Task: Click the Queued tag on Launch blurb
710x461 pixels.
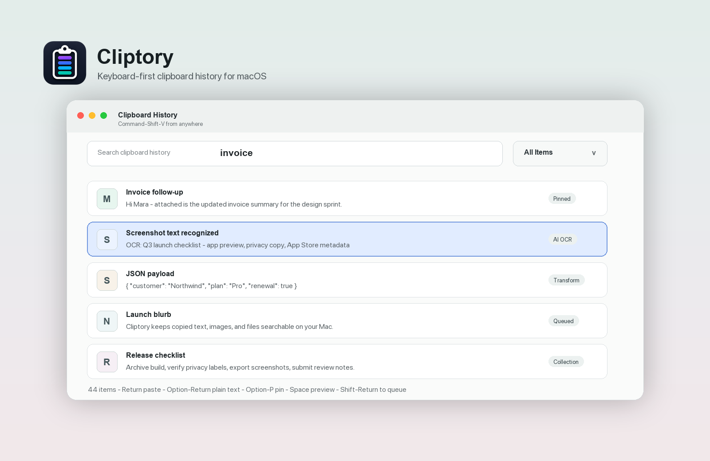Action: tap(564, 321)
